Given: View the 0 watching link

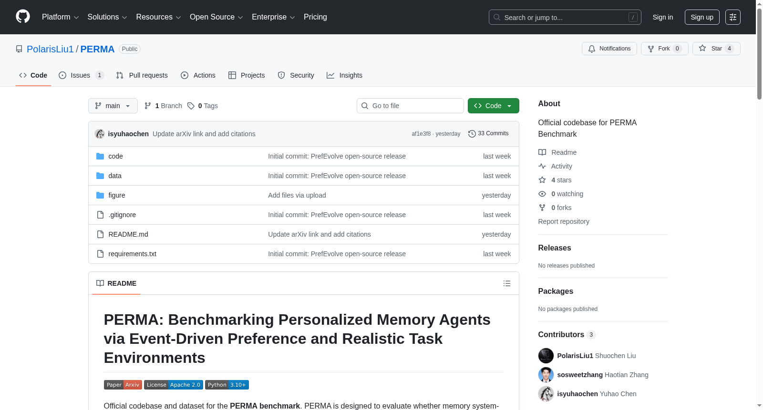Looking at the screenshot, I should point(561,194).
